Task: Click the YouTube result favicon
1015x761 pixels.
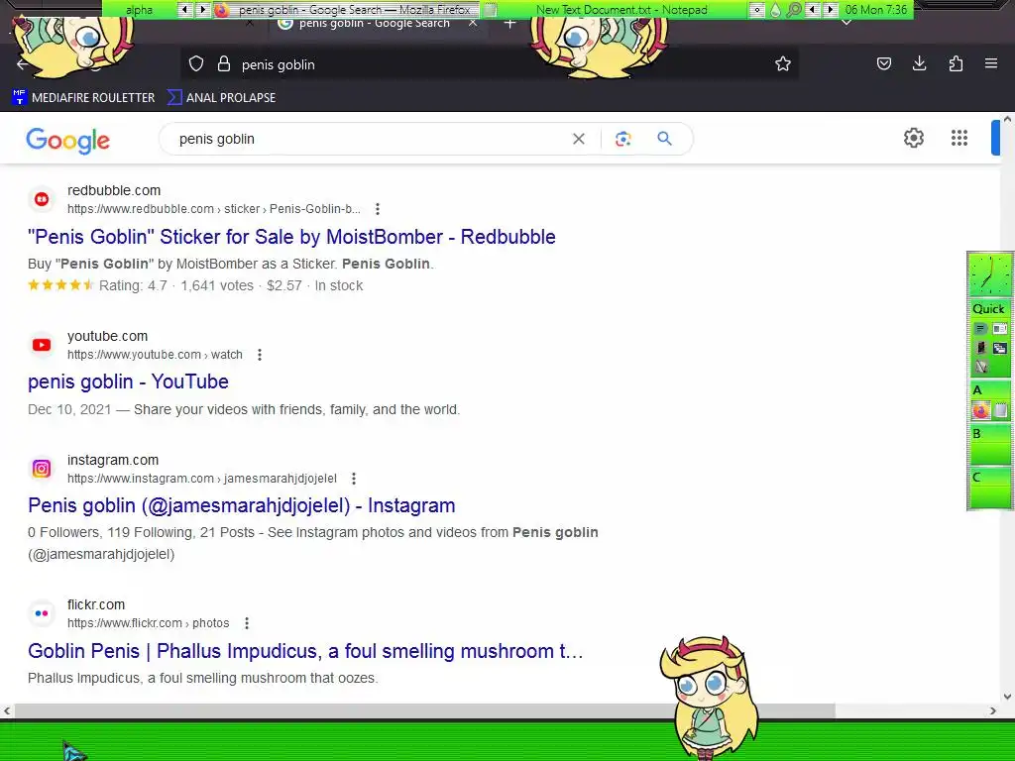Action: (x=42, y=345)
